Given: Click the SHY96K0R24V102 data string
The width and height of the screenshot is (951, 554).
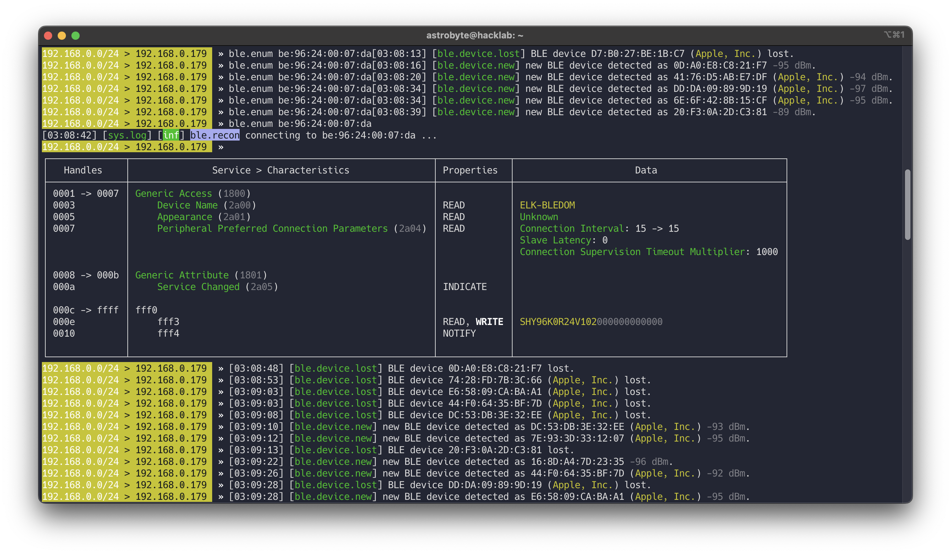Looking at the screenshot, I should [x=558, y=322].
